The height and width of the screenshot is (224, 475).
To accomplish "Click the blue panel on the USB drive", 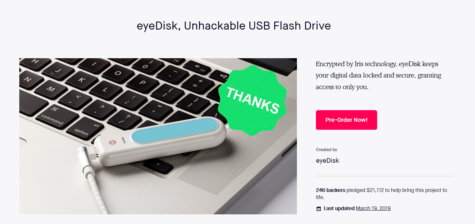I will pos(174,130).
